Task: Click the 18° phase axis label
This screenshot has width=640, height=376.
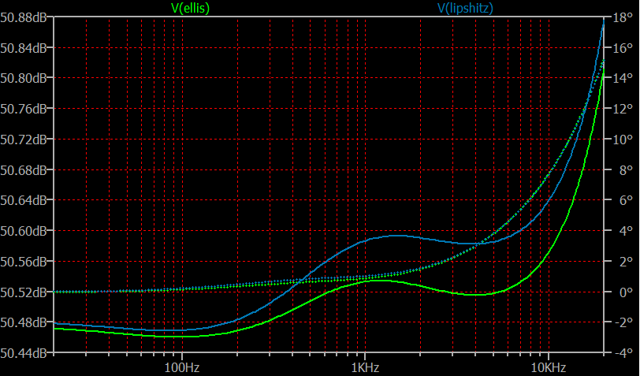Action: pyautogui.click(x=623, y=17)
